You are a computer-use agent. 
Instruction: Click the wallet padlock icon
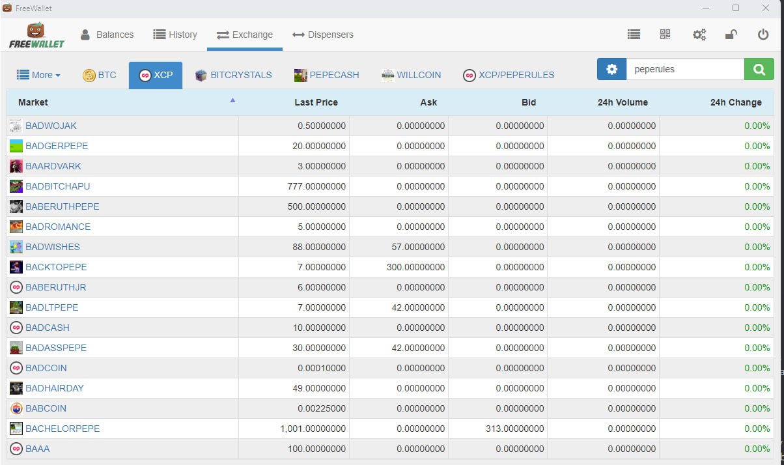tap(731, 35)
